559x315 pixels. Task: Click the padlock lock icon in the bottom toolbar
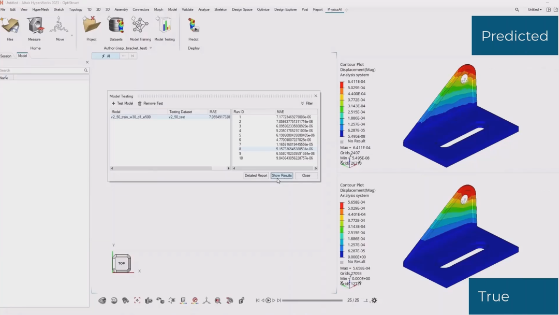tap(241, 300)
